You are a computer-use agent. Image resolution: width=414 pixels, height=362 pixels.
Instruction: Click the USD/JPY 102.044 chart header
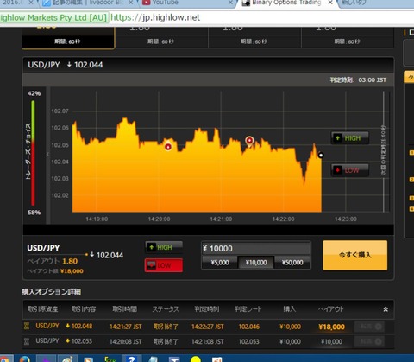tap(66, 65)
